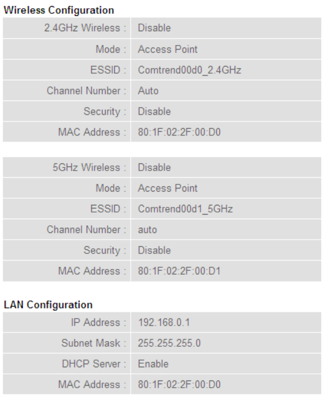
Task: Click the MAC address 80:1F:02:2F:00:D1
Action: pyautogui.click(x=179, y=271)
